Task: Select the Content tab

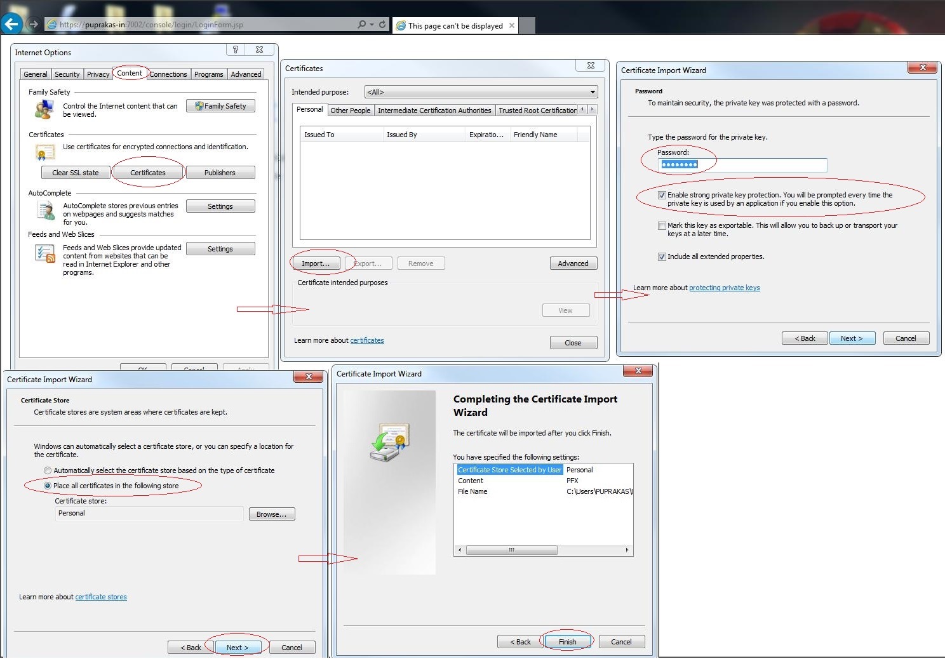Action: 130,73
